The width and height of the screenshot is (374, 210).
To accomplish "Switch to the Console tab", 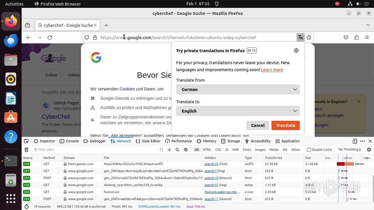I will (69, 141).
